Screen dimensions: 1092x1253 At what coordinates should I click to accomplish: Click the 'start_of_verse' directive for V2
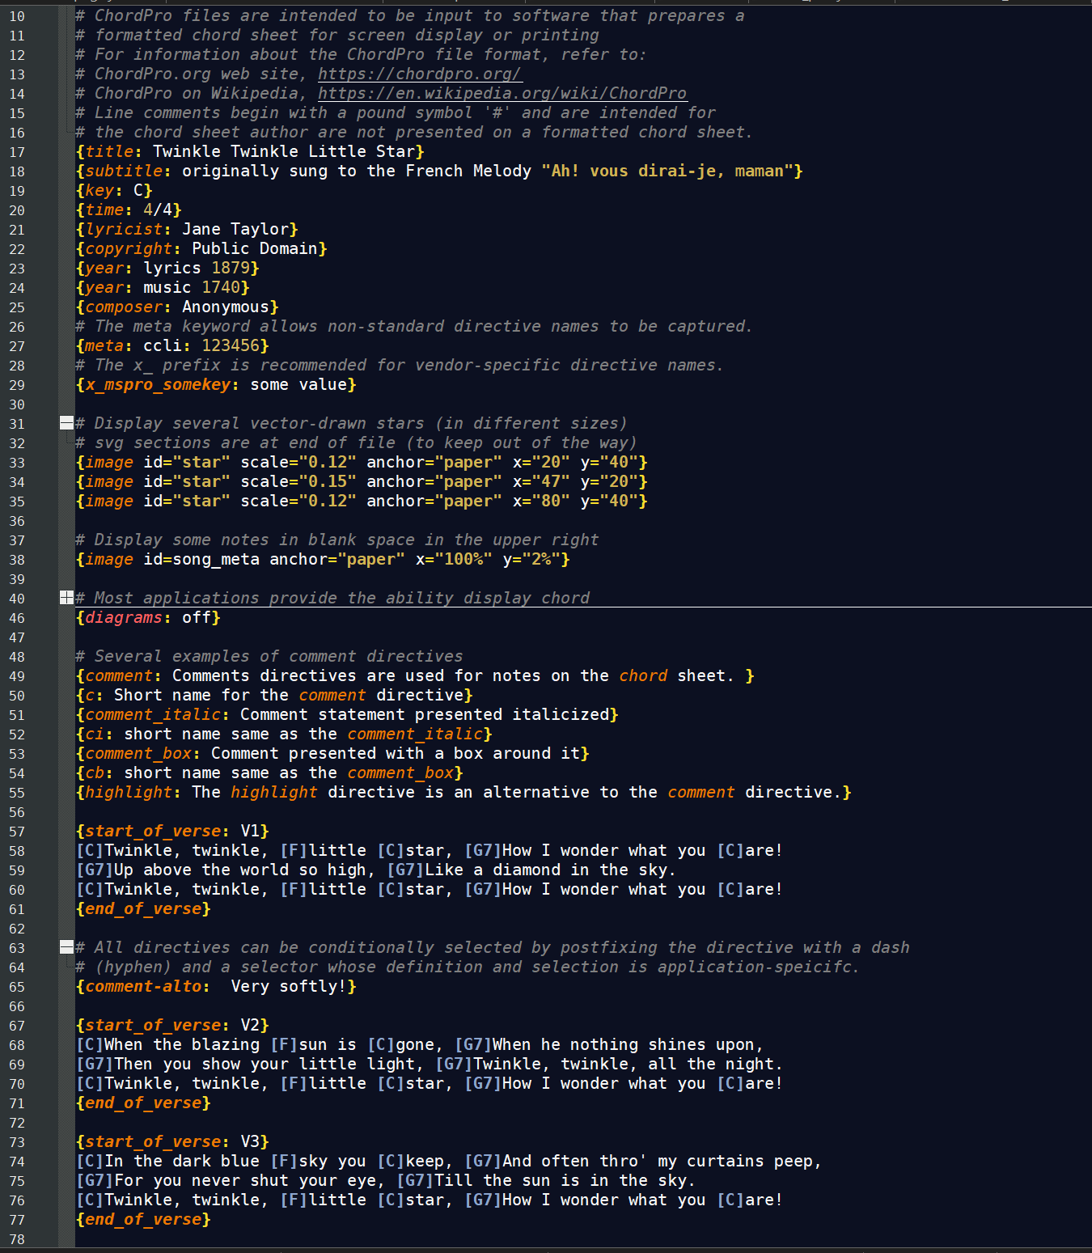(153, 1025)
